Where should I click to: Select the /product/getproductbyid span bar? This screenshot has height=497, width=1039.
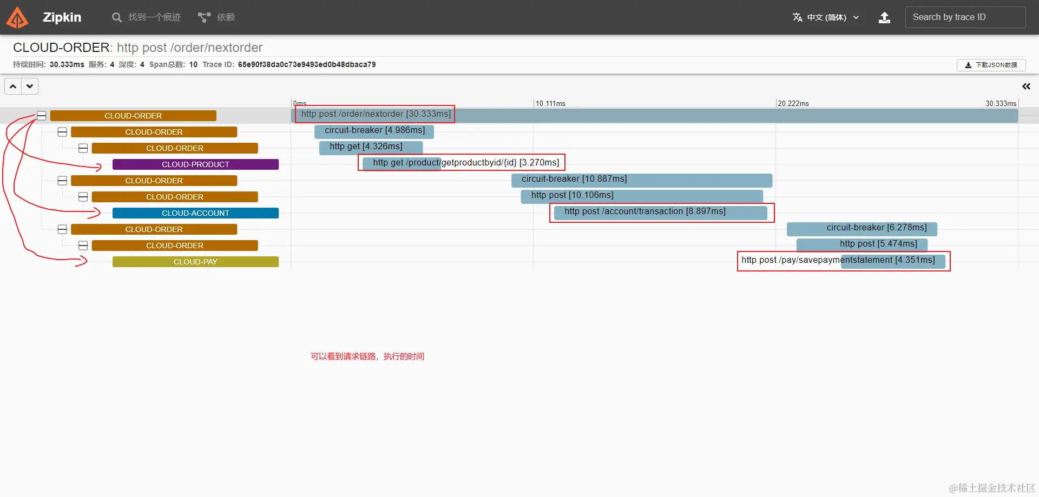click(x=402, y=164)
